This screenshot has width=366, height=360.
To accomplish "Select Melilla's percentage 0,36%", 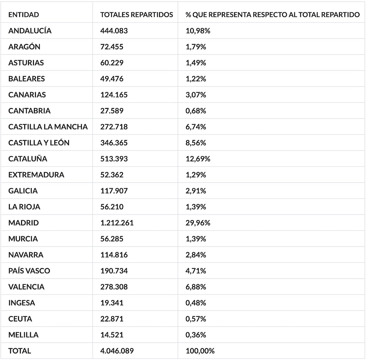I will click(x=196, y=335).
